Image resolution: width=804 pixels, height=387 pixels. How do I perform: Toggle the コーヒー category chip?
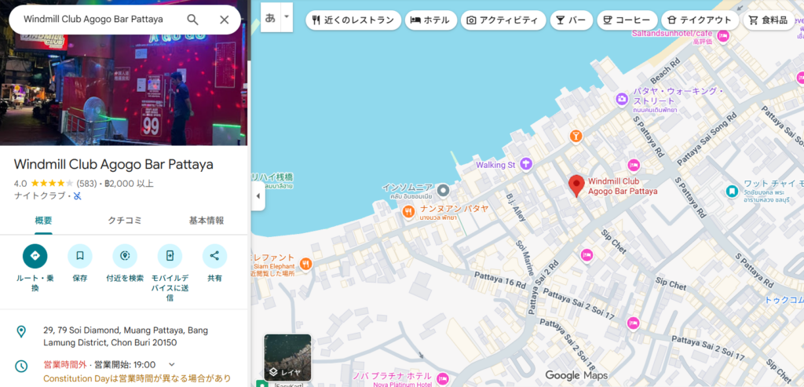tap(624, 20)
